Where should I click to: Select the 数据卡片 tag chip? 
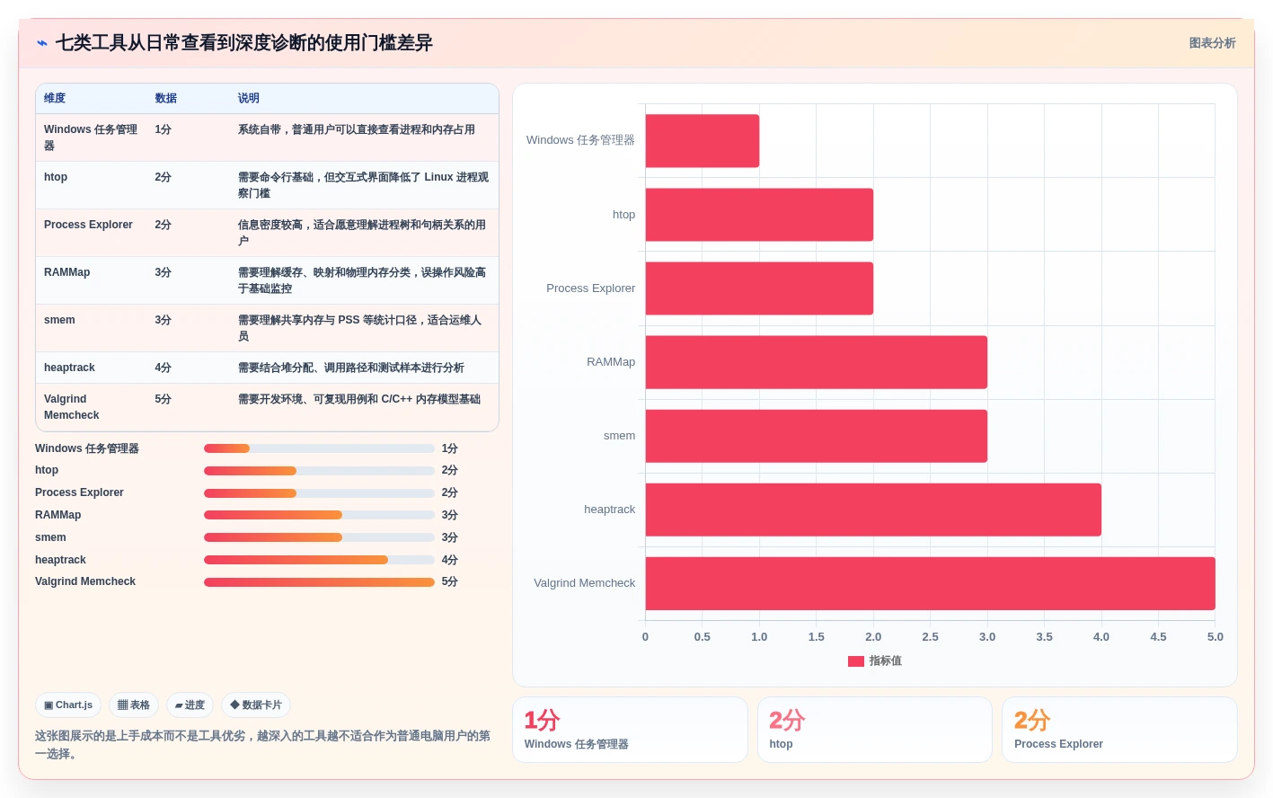coord(256,705)
